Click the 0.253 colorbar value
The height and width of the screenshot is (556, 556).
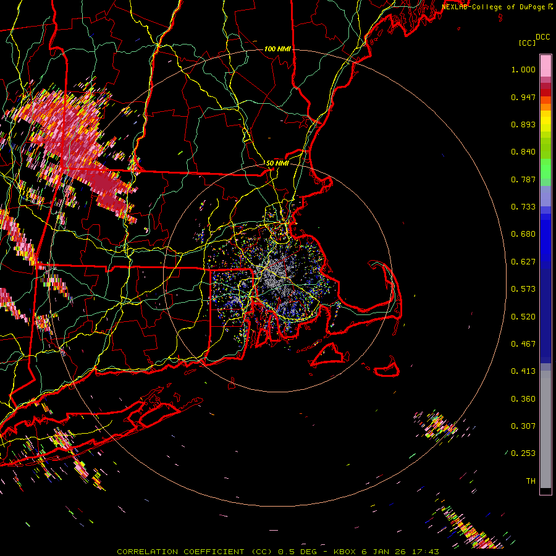click(523, 453)
